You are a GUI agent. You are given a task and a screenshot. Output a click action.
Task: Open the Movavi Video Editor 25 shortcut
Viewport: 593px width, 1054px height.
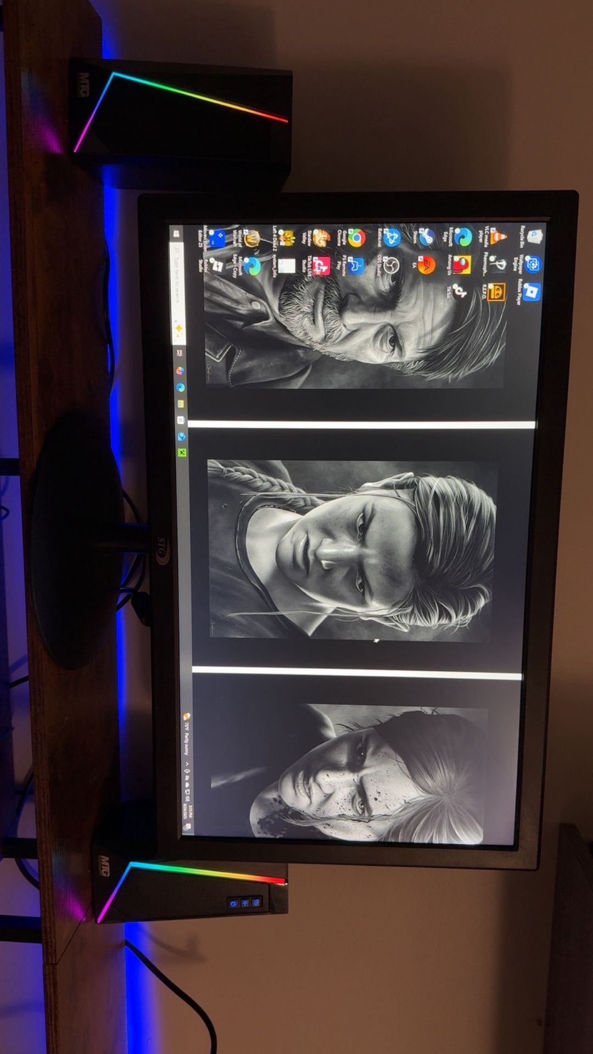[213, 238]
